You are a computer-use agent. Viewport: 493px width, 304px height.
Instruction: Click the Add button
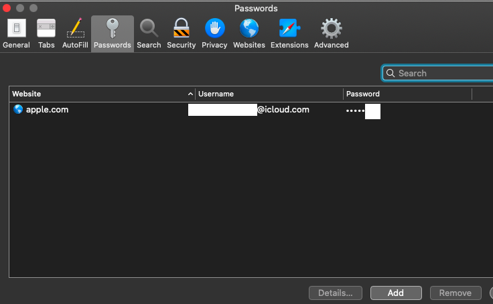396,293
